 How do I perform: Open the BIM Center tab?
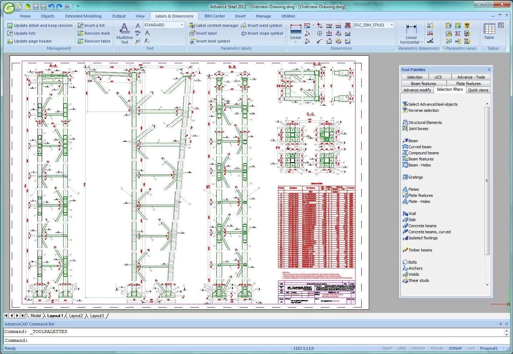[215, 16]
